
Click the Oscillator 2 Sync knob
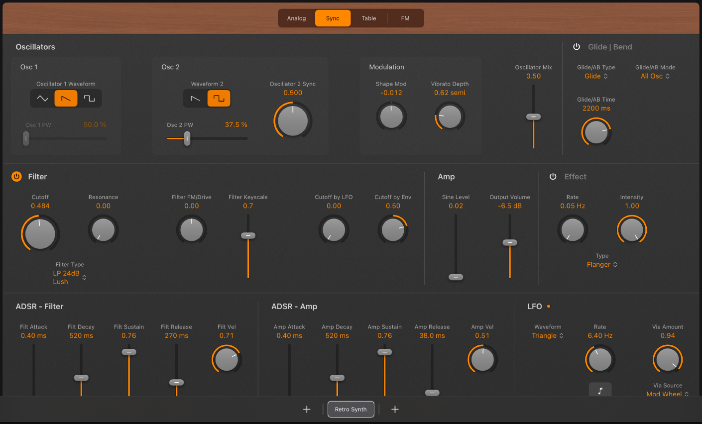tap(292, 119)
